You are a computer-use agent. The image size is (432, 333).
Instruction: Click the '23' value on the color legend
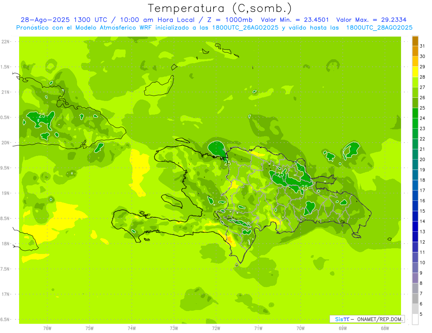[x=422, y=129]
